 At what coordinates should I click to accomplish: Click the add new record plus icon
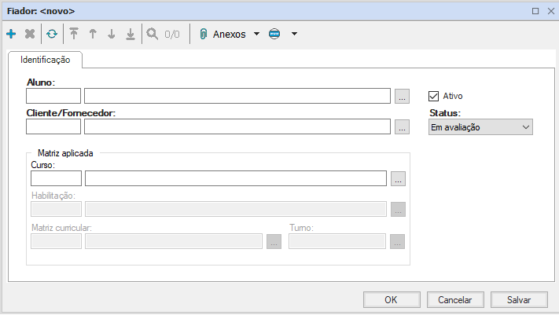point(11,35)
